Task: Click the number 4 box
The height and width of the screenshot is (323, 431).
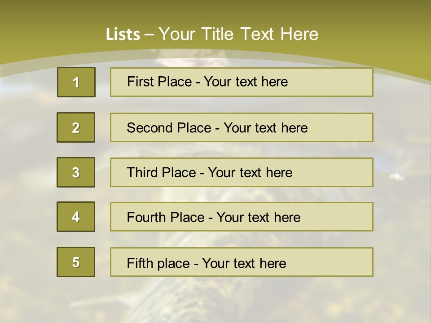Action: point(76,217)
